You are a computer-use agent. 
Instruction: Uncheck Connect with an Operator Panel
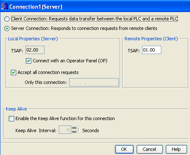click(28, 61)
